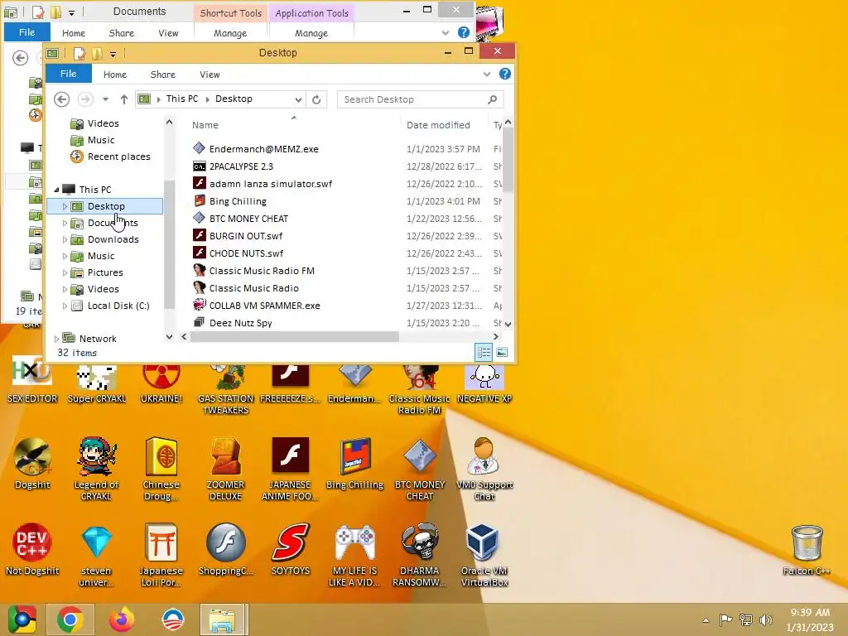Go up one folder level in Desktop window

(x=124, y=99)
